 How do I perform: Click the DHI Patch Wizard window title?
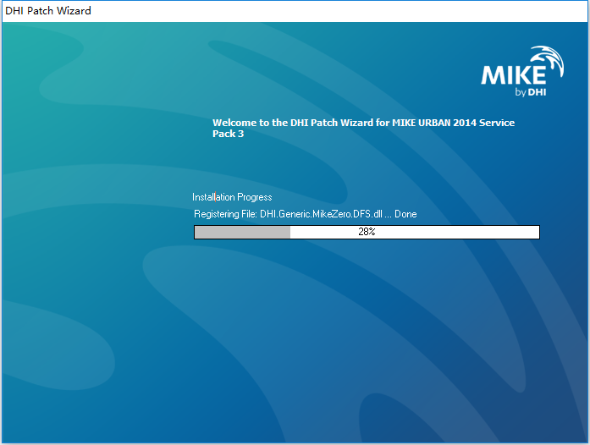pyautogui.click(x=48, y=10)
